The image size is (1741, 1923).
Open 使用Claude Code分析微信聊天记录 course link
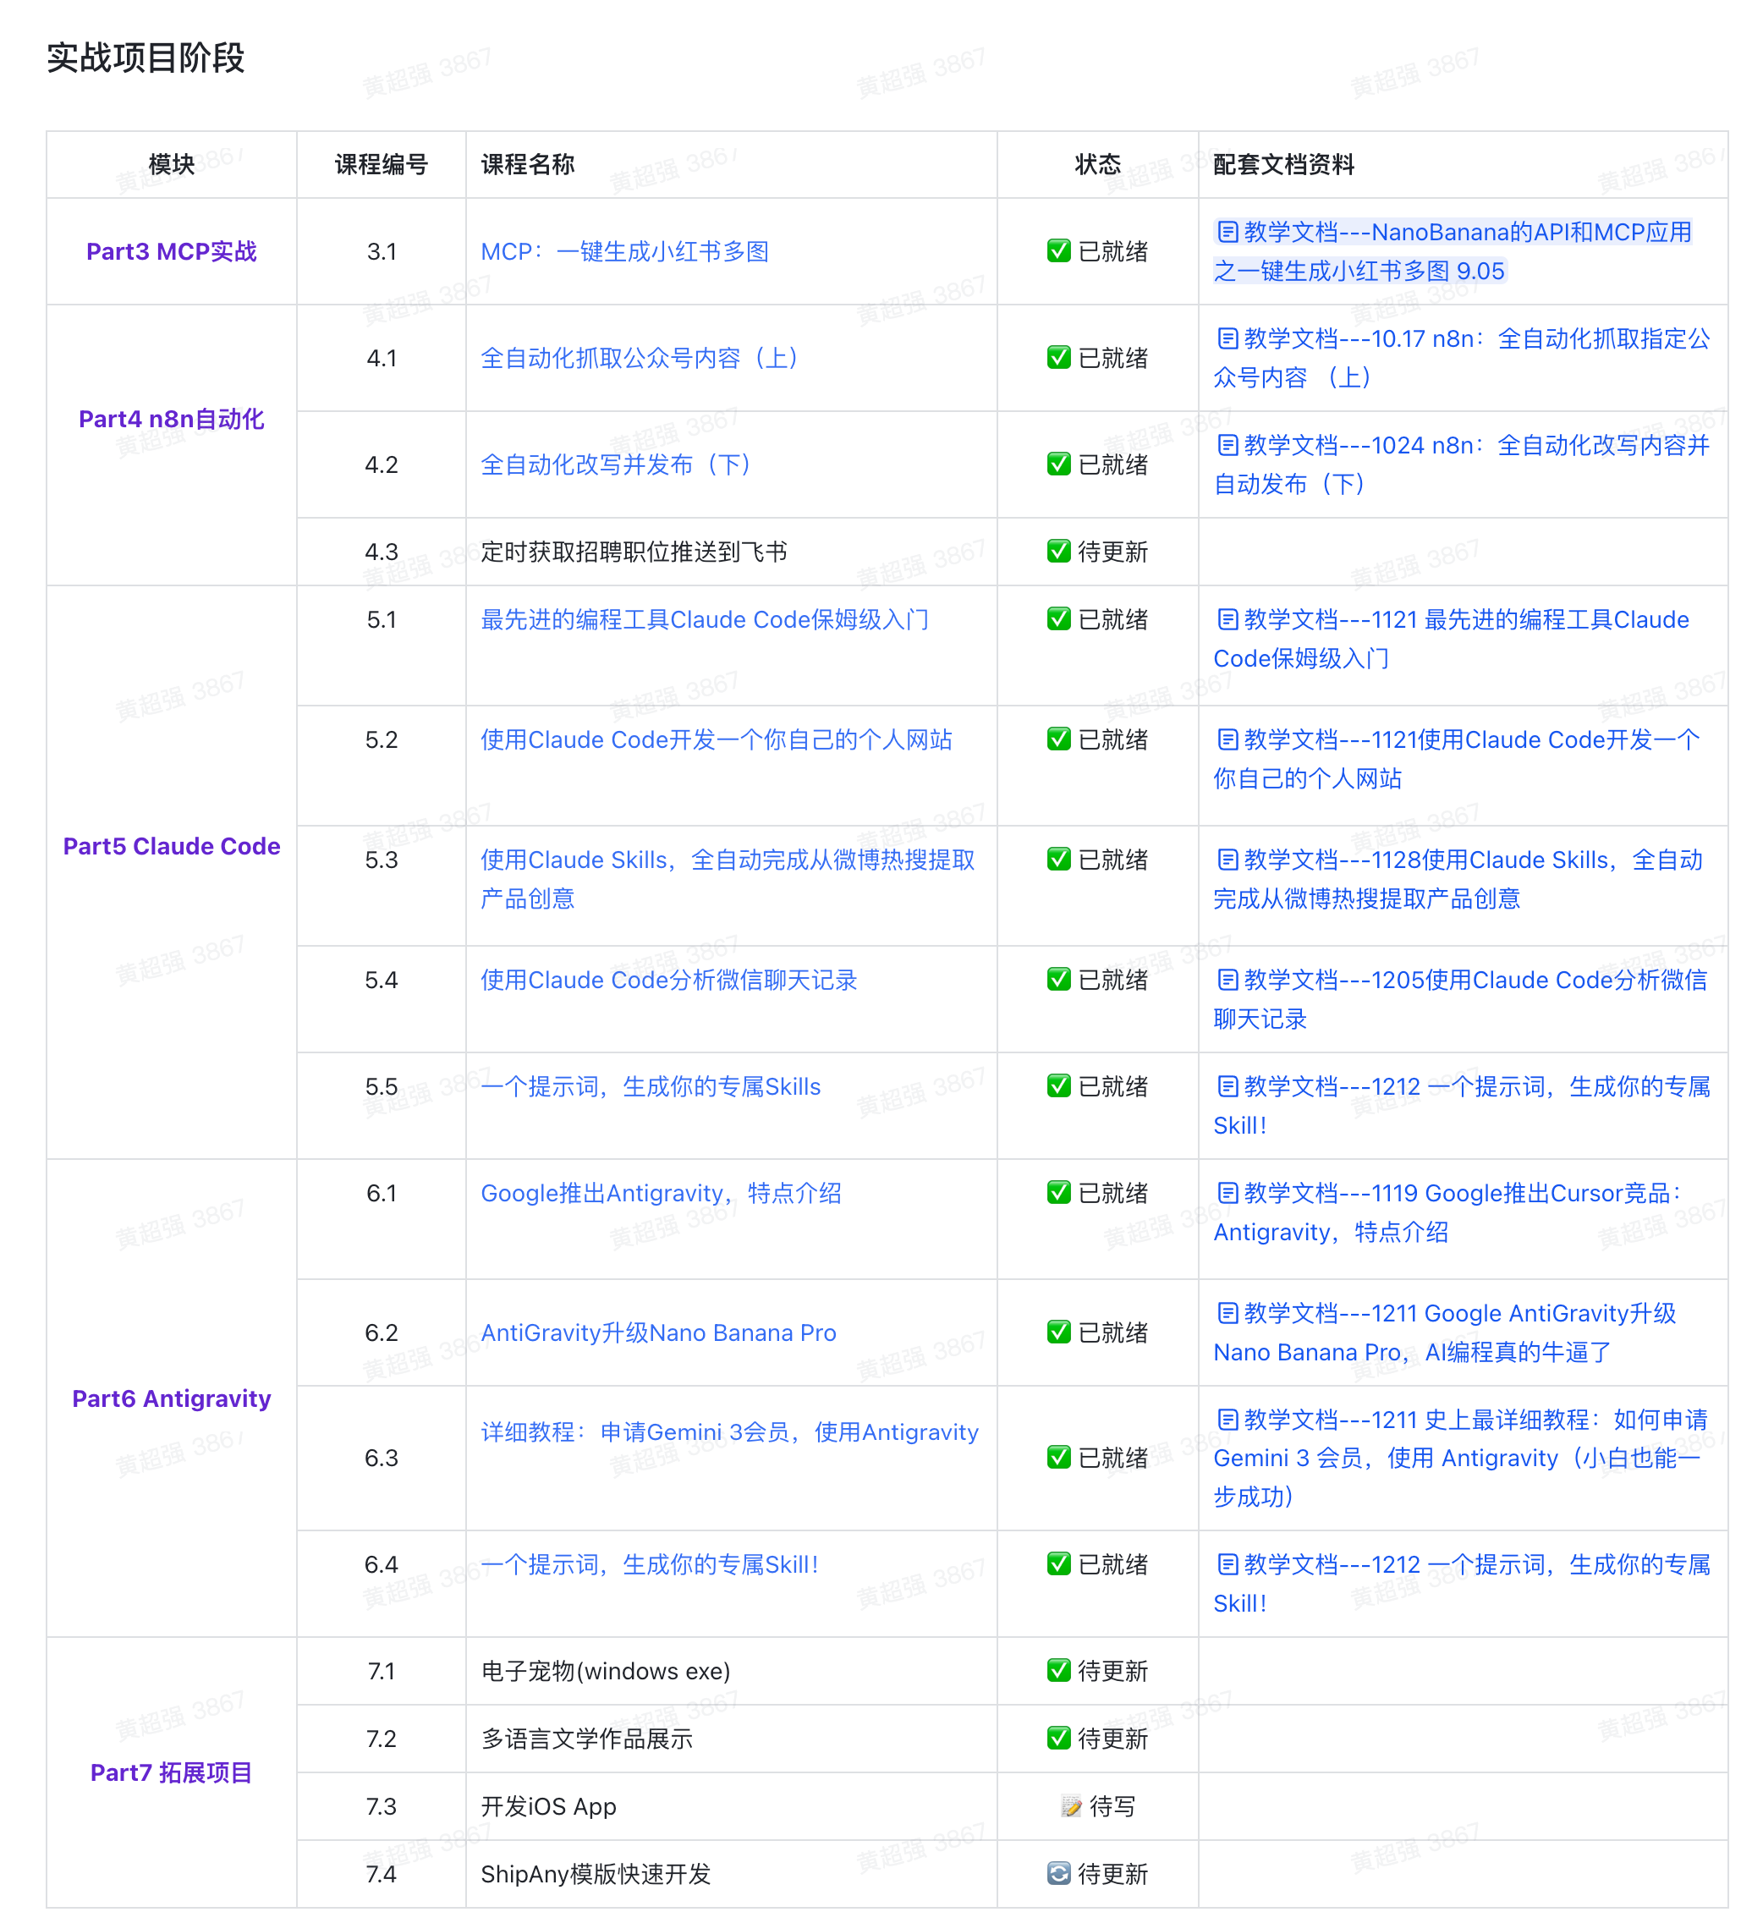click(667, 981)
